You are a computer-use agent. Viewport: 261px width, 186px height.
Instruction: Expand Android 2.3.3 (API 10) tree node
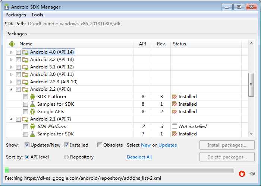[x=11, y=82]
